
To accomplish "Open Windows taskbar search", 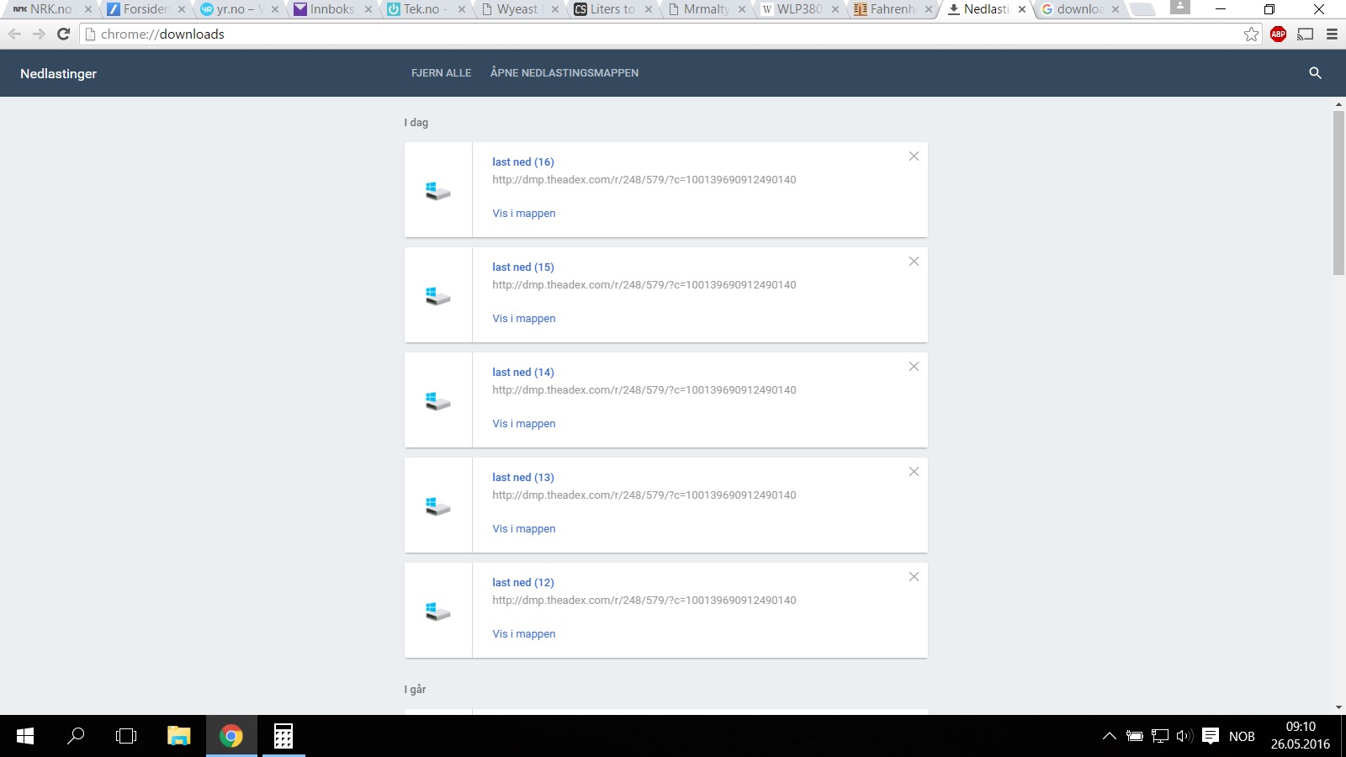I will click(x=76, y=736).
